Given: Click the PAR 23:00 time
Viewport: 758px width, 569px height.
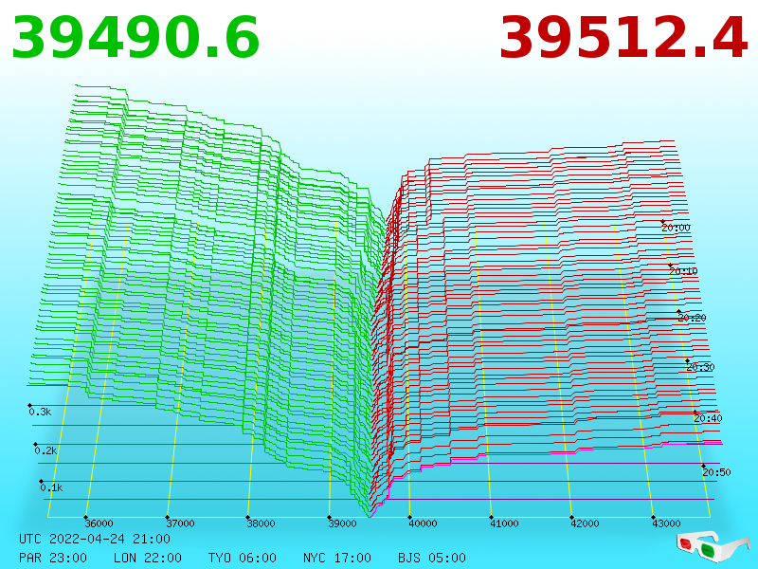Looking at the screenshot, I should pos(53,558).
